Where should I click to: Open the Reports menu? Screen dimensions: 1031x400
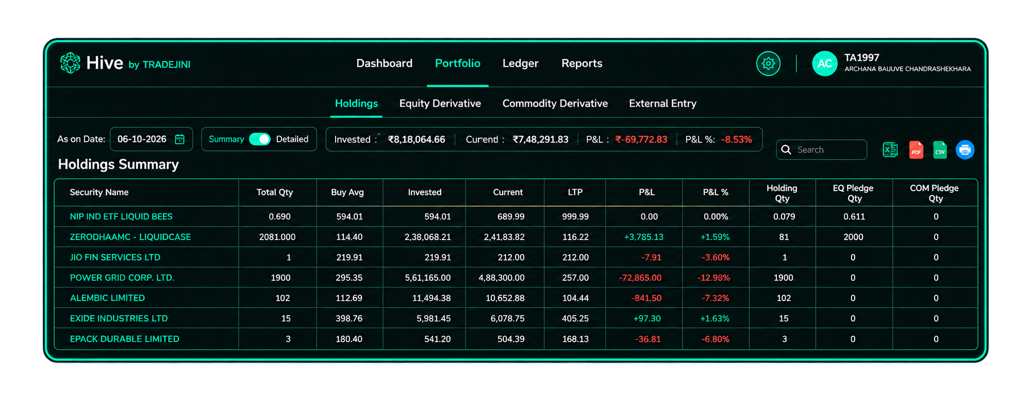point(582,64)
